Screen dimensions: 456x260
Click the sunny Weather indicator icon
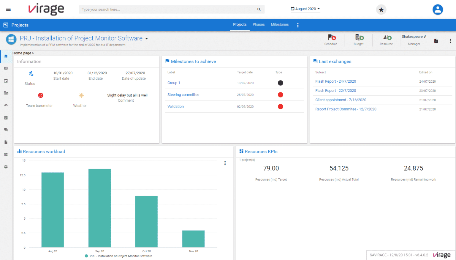coord(81,95)
